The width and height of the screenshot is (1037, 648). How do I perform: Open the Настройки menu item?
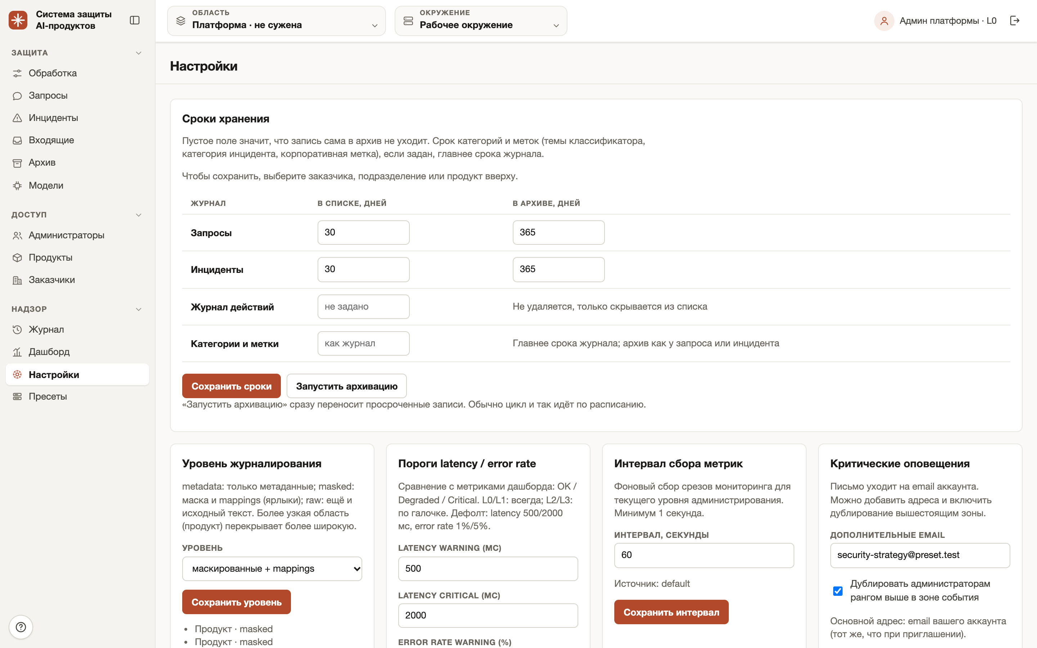[77, 374]
